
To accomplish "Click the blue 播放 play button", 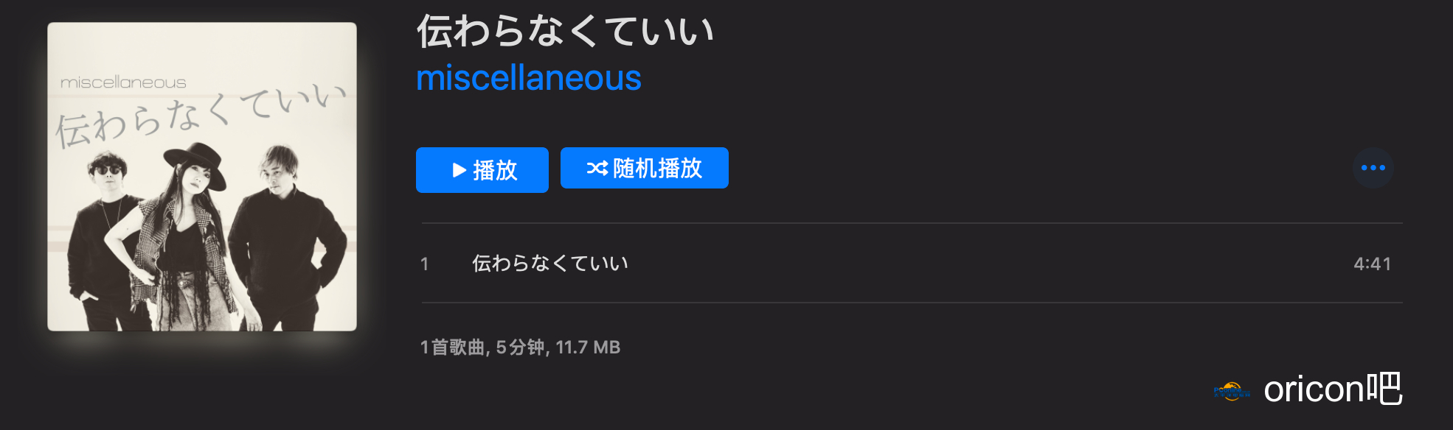I will coord(482,170).
